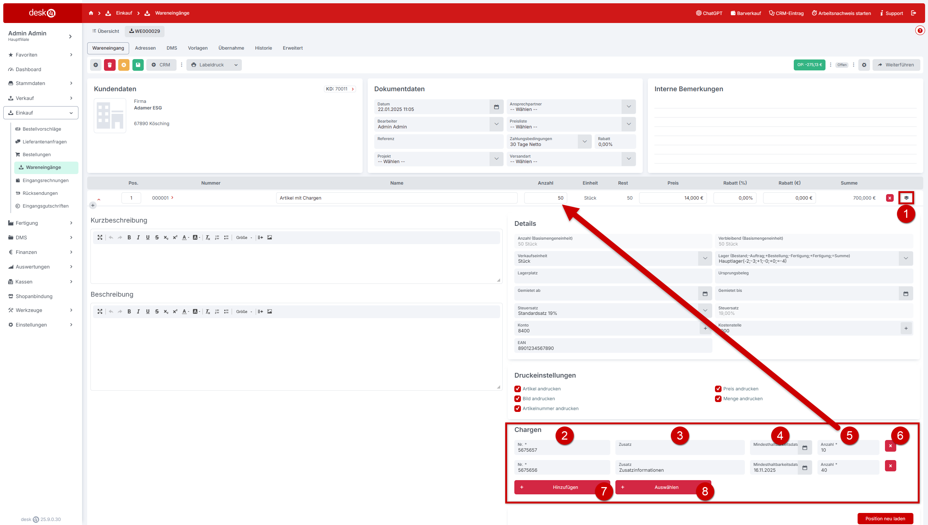
Task: Click the Referenz input field
Action: tap(438, 142)
